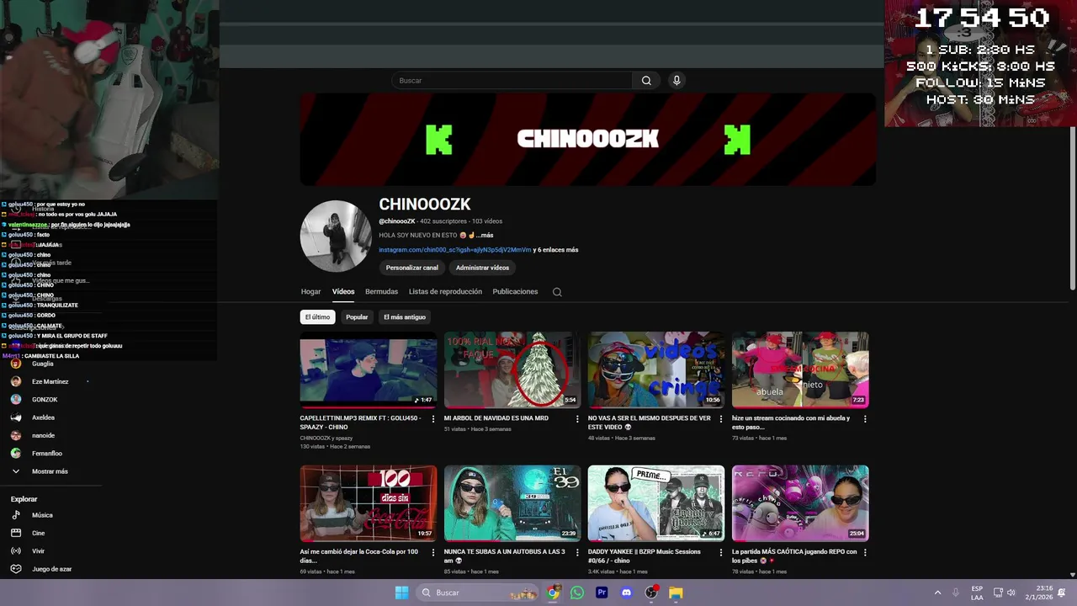Image resolution: width=1077 pixels, height=606 pixels.
Task: Open GONZOK subscription channel
Action: pyautogui.click(x=45, y=400)
